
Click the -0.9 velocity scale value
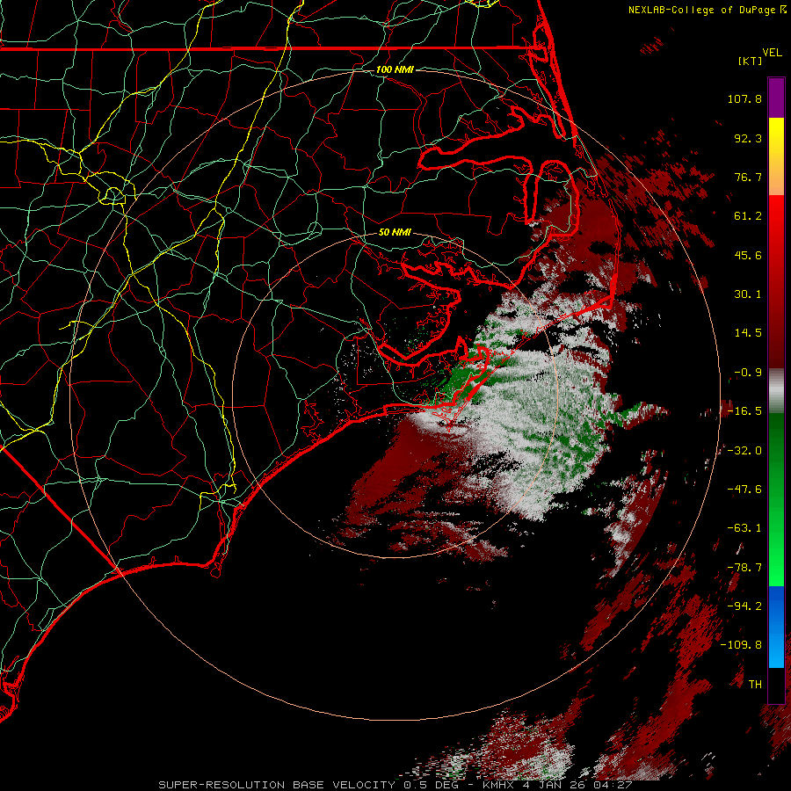click(x=748, y=373)
